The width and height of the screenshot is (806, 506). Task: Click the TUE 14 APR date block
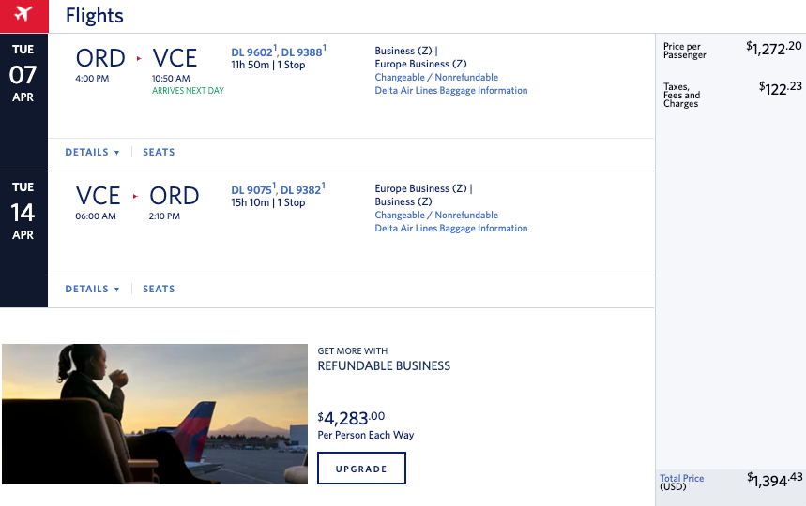[23, 213]
